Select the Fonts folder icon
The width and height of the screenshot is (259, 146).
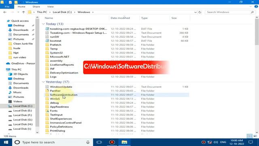point(47,111)
